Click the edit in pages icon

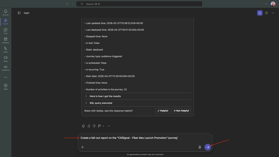point(99,126)
